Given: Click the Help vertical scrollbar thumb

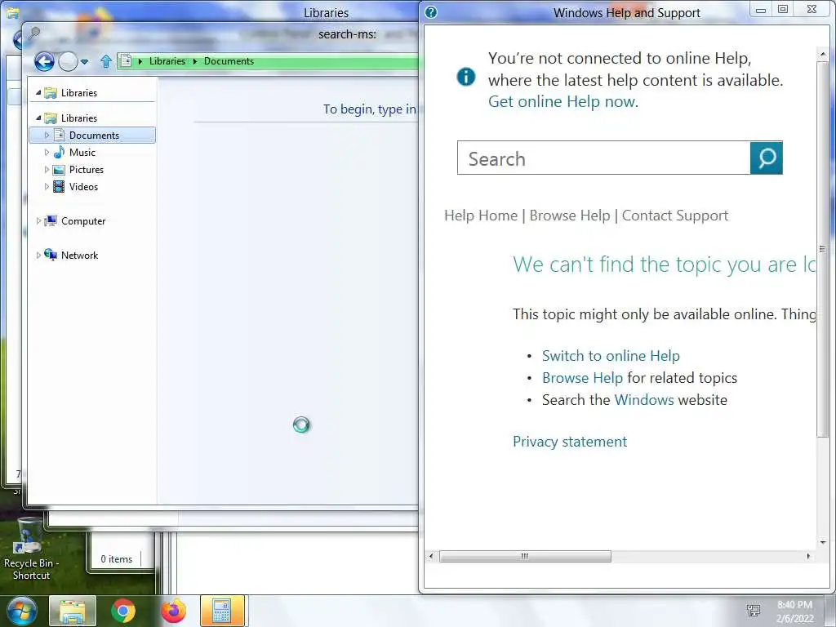Looking at the screenshot, I should 823,248.
